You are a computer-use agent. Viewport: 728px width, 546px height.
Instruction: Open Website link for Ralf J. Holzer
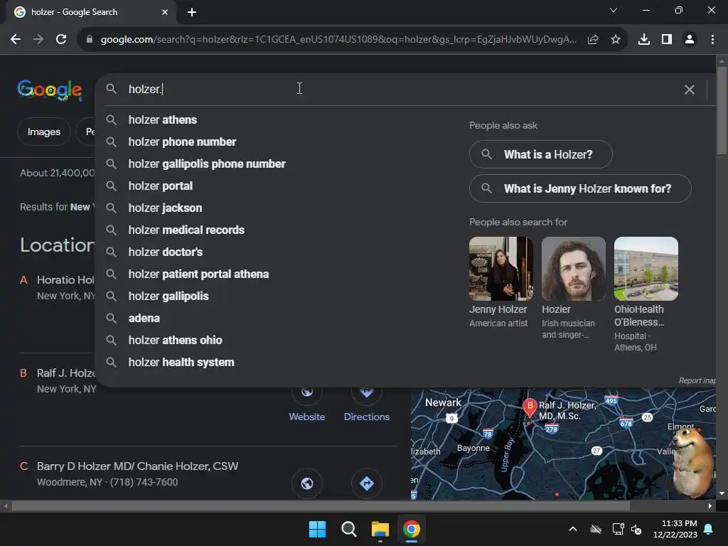pyautogui.click(x=307, y=417)
